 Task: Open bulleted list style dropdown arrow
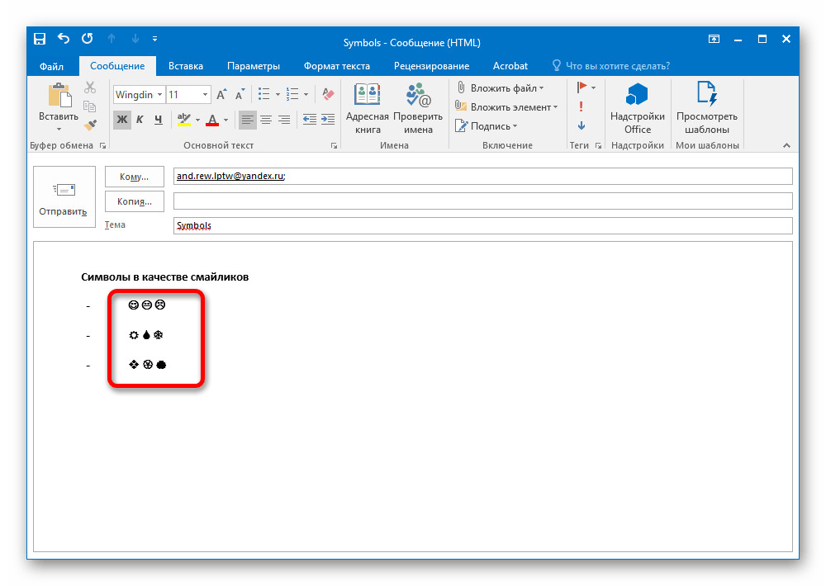click(x=278, y=95)
